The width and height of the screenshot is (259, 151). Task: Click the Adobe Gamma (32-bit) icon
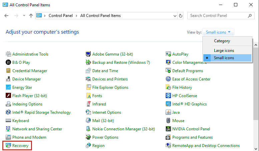click(88, 54)
